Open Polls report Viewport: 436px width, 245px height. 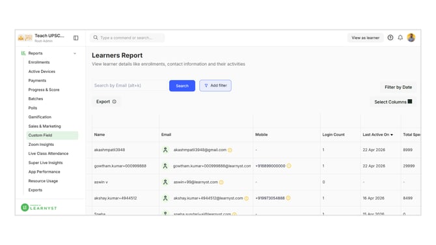pyautogui.click(x=33, y=108)
